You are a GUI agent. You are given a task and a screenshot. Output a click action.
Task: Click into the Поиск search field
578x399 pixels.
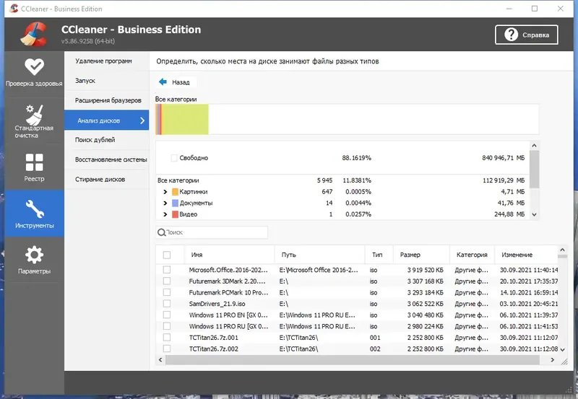tap(212, 232)
